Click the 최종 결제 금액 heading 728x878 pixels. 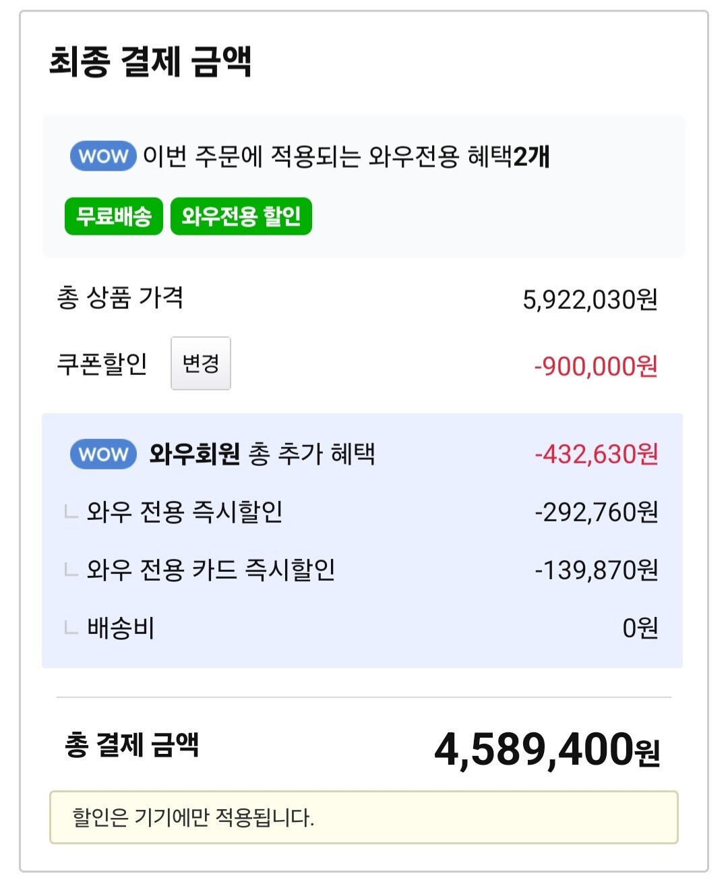(150, 62)
